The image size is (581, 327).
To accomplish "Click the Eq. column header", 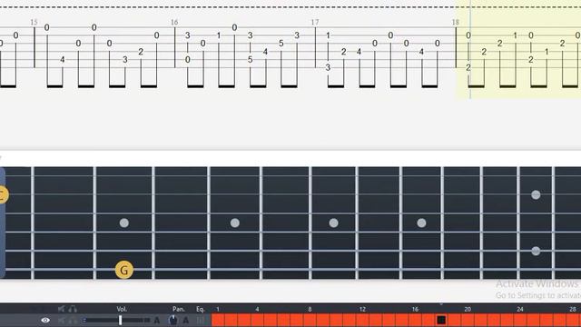I will pos(201,309).
